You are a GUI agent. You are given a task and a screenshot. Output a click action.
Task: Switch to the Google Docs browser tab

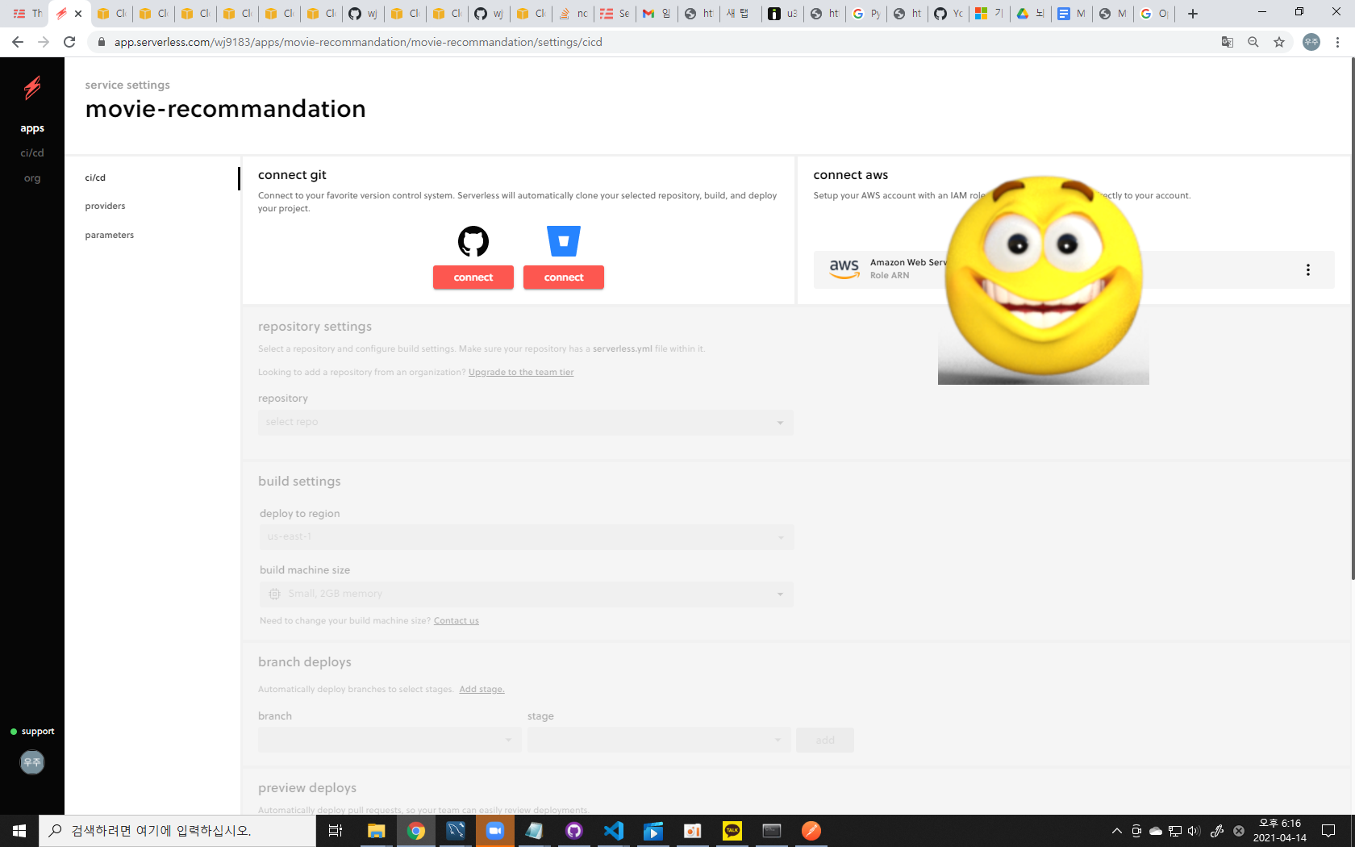coord(1073,14)
